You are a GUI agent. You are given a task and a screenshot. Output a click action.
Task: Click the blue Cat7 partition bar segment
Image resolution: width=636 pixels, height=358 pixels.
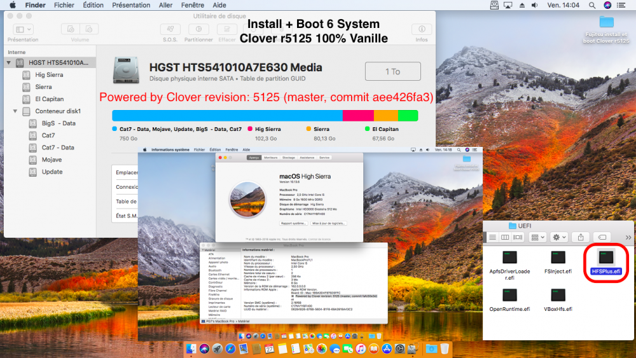[x=227, y=116]
